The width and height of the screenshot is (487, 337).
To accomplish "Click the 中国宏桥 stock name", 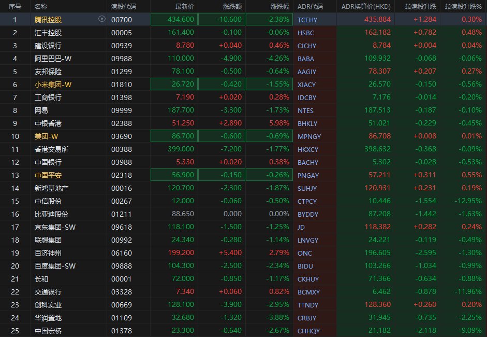I will click(x=48, y=331).
